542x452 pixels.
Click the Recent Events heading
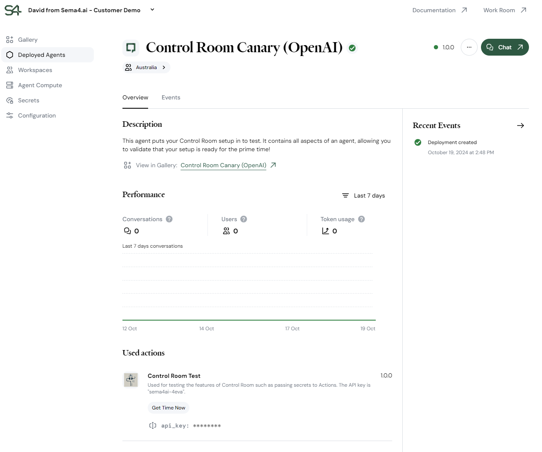436,126
